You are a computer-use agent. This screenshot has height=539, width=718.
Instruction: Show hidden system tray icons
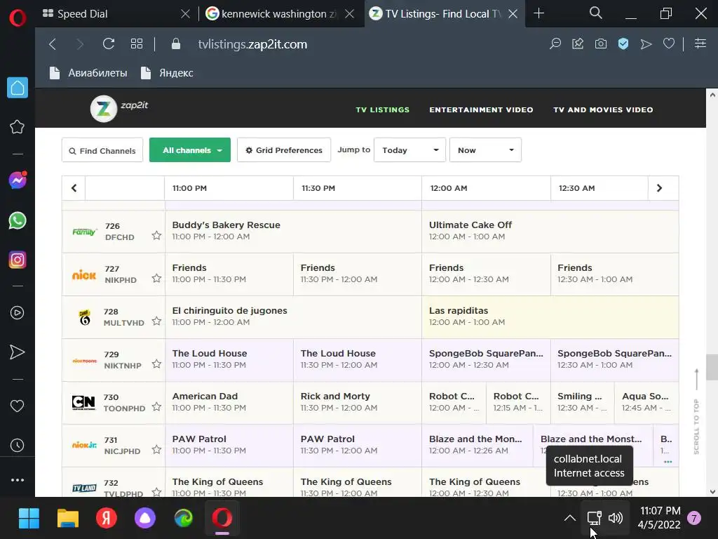click(x=569, y=519)
